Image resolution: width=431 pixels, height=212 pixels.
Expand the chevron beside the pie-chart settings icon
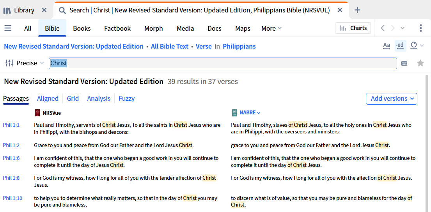(422, 46)
